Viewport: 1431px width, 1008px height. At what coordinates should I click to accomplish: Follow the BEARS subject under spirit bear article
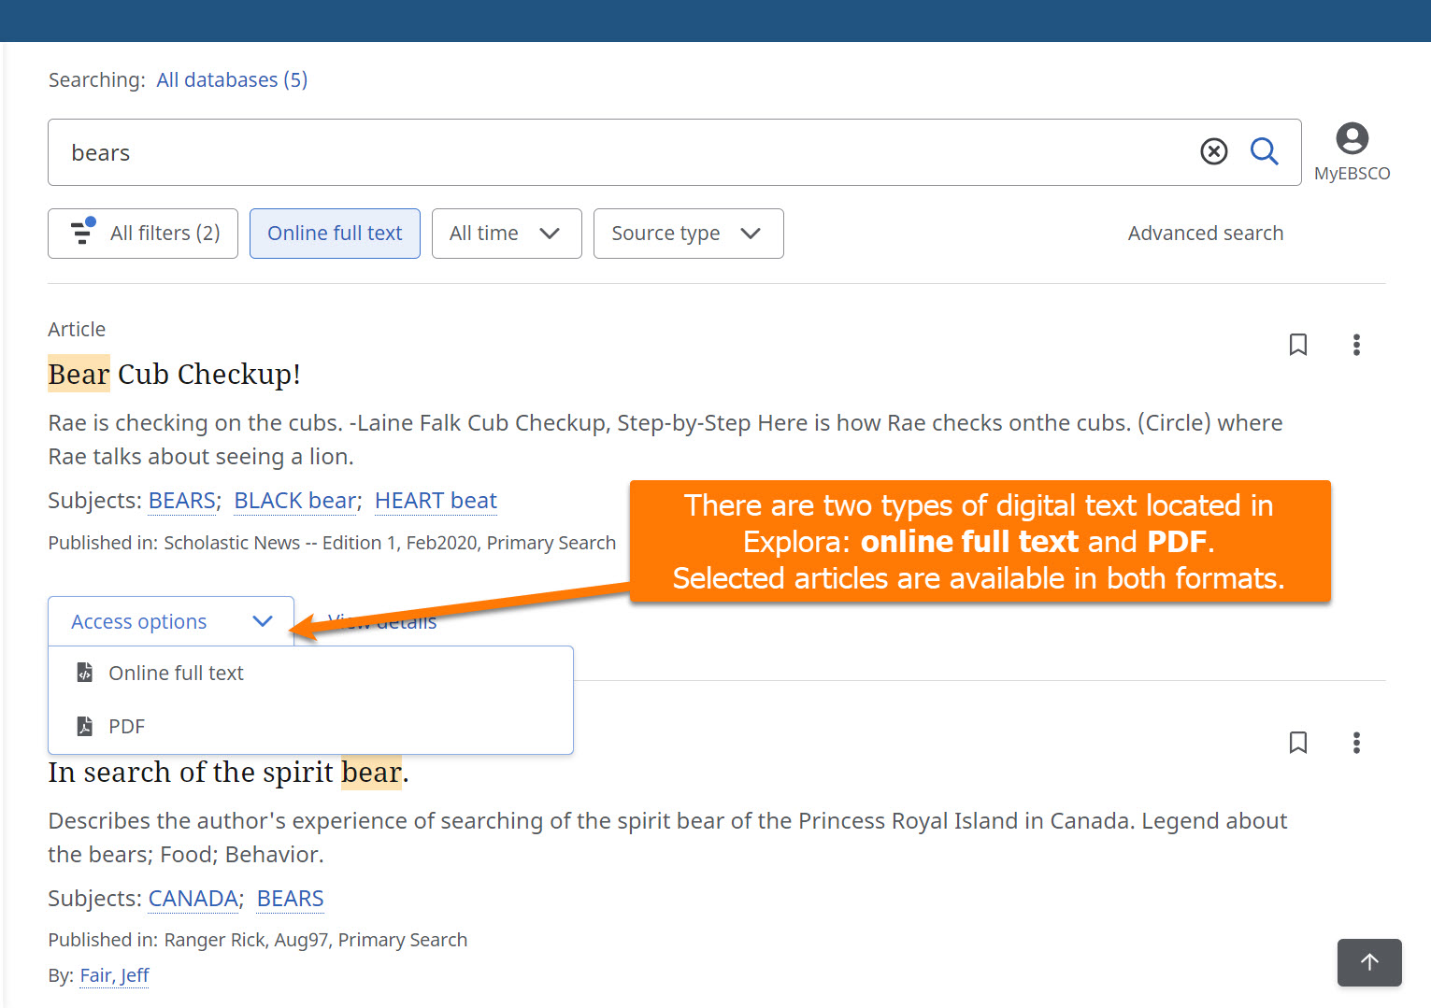click(290, 899)
